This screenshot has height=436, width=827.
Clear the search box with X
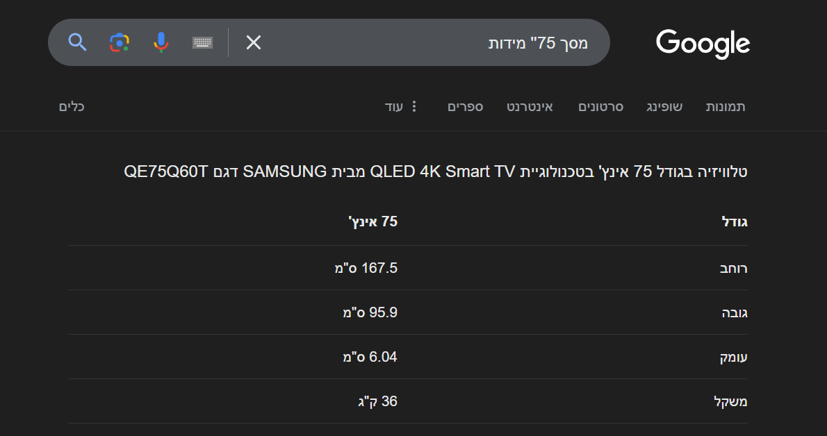254,42
